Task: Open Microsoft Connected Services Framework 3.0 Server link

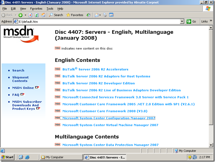Action: click(126, 97)
